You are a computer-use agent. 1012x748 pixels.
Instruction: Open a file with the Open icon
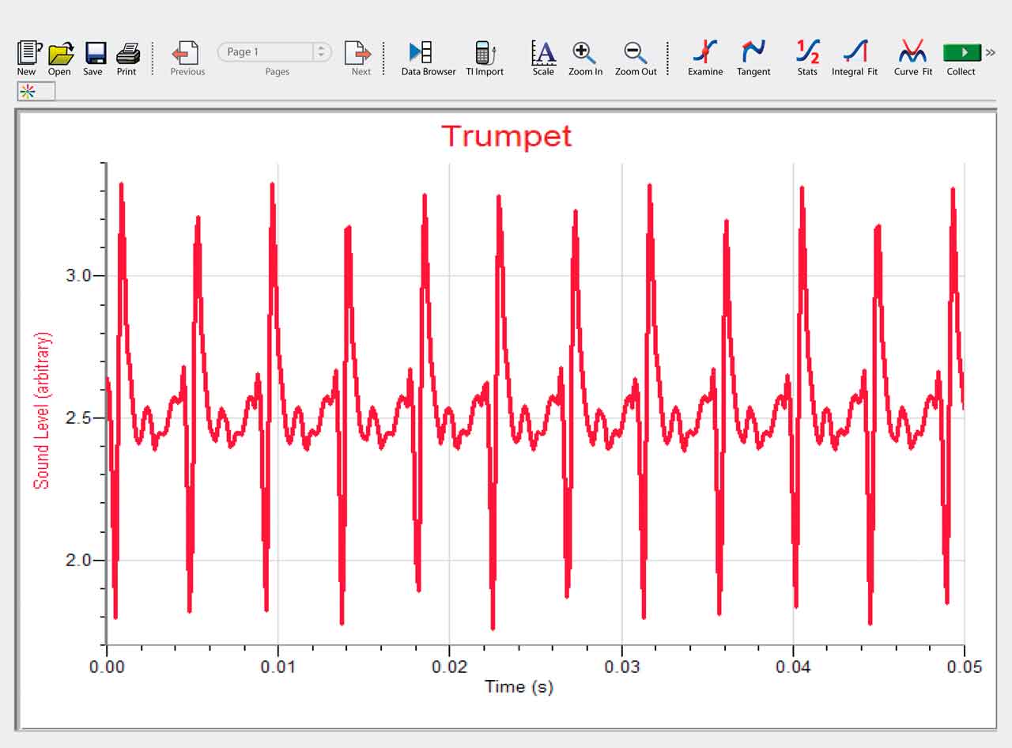point(60,54)
